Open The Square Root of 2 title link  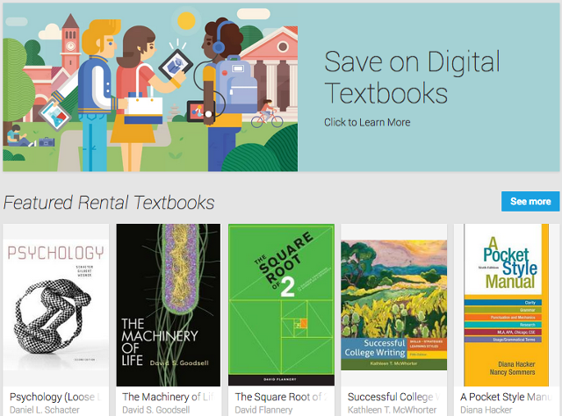tap(281, 397)
